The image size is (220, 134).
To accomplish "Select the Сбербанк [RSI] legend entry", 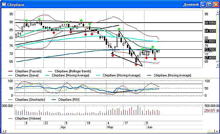I will pyautogui.click(x=69, y=100).
